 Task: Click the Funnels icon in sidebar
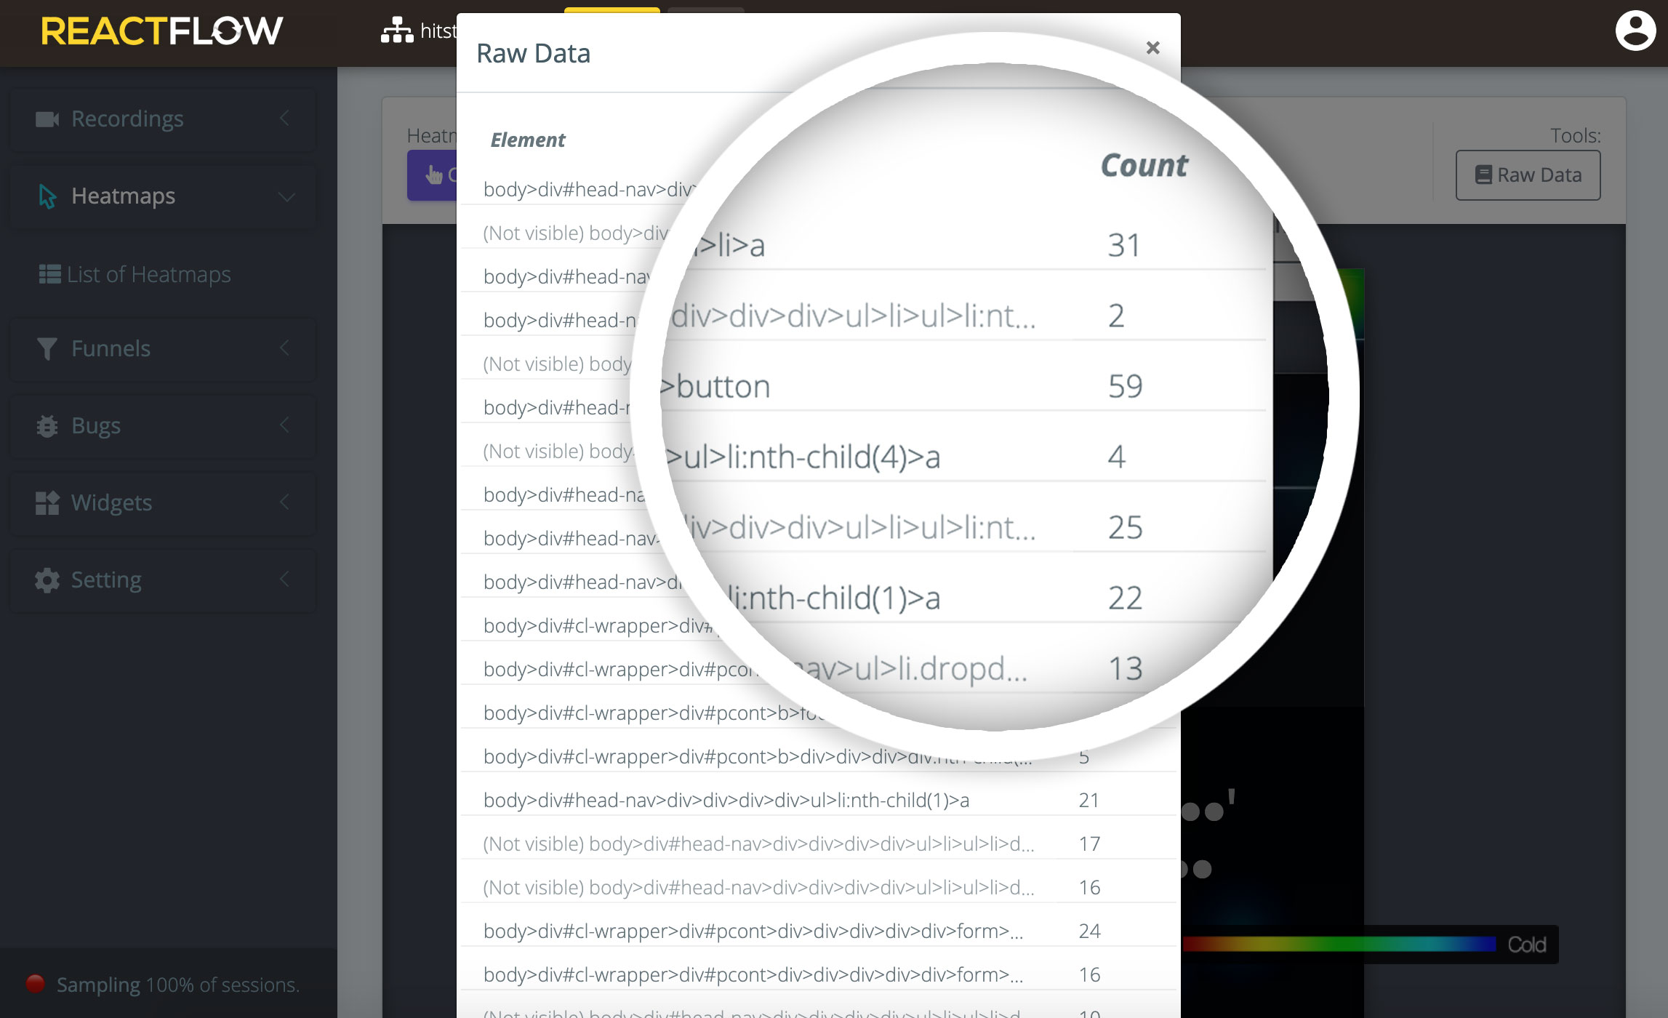pyautogui.click(x=47, y=348)
